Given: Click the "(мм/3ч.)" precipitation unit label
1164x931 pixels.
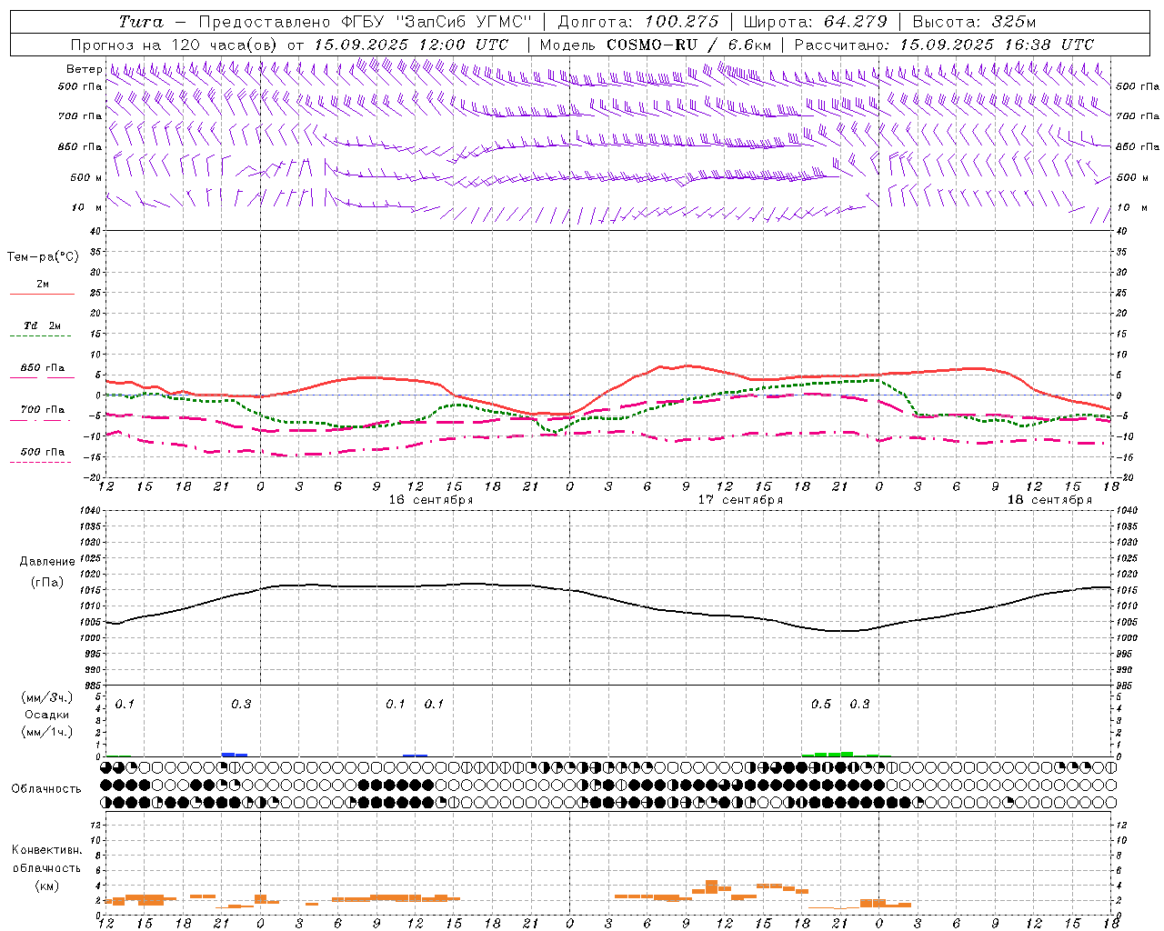Looking at the screenshot, I should [47, 697].
